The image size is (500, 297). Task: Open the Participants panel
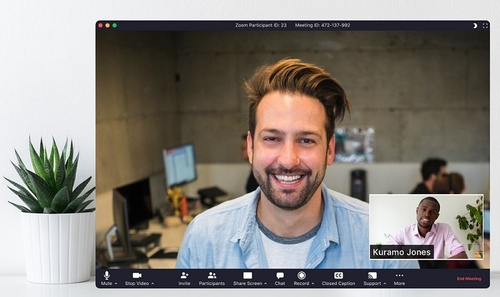click(212, 276)
